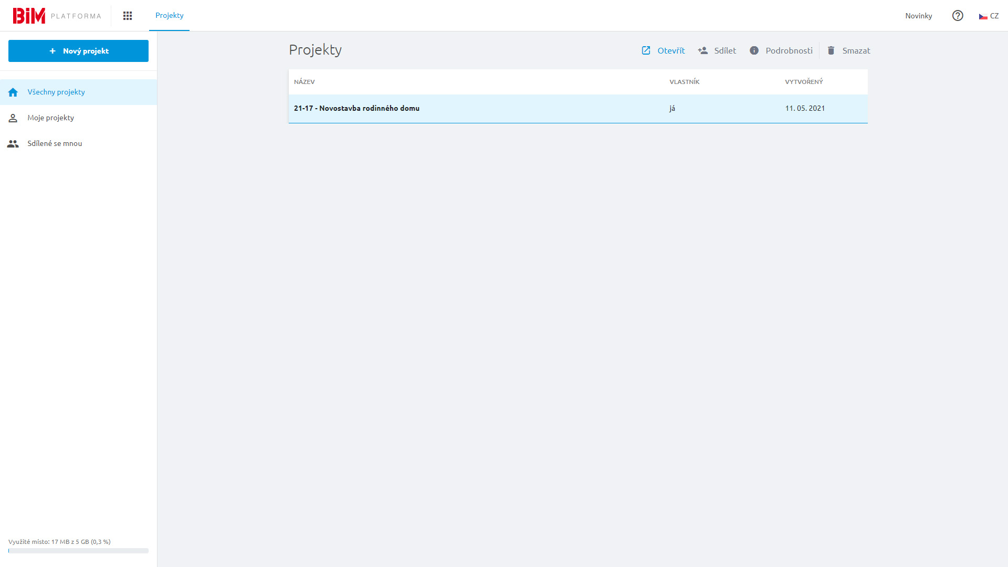This screenshot has height=567, width=1008.
Task: Create a project with Nový projekt button
Action: [x=78, y=51]
